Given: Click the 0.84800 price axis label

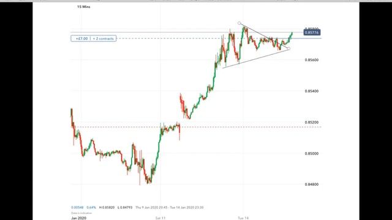Looking at the screenshot, I should 312,185.
